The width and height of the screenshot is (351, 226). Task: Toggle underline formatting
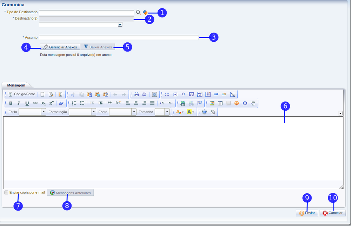point(27,103)
